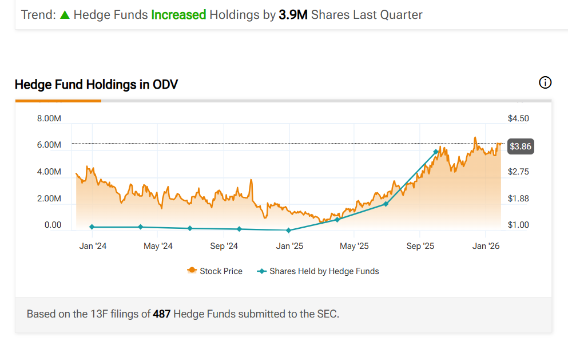Select the teal diamond nearest May '25

(x=337, y=220)
